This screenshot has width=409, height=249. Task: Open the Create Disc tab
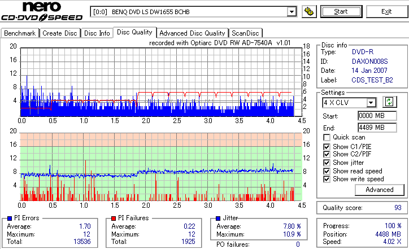click(60, 33)
